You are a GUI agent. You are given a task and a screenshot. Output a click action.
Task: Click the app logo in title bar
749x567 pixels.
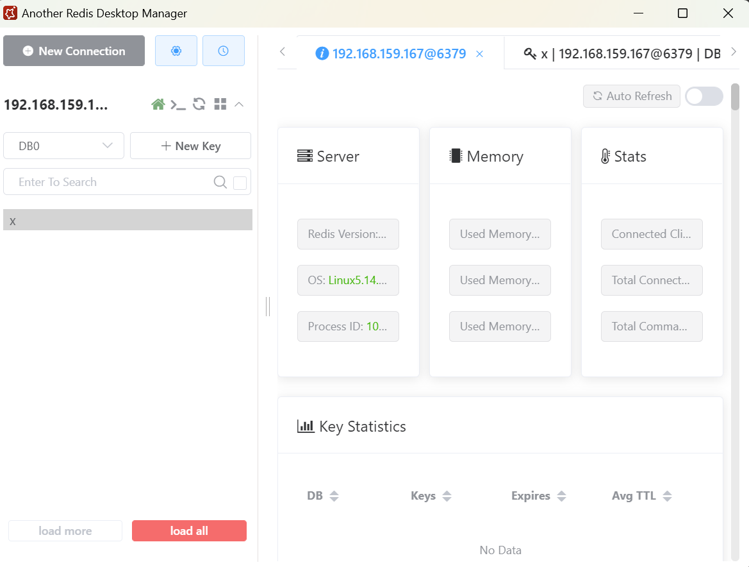[x=10, y=13]
